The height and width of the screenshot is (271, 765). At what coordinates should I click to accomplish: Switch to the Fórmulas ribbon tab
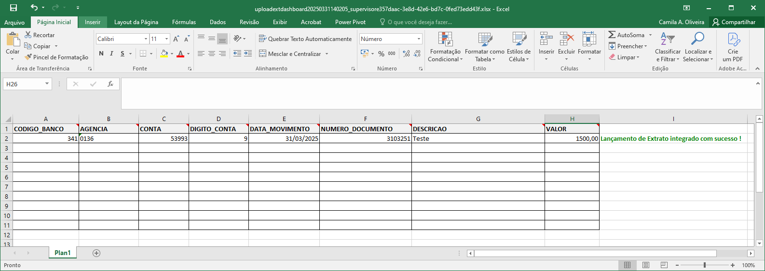(184, 22)
